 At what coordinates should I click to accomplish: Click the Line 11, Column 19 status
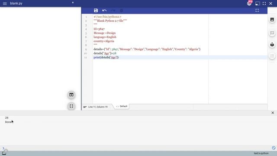pyautogui.click(x=98, y=107)
